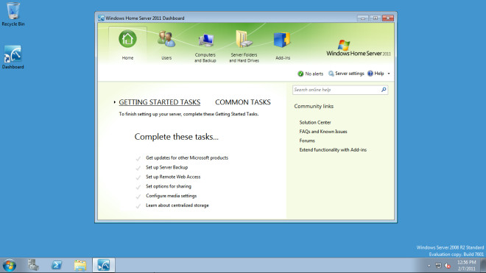Open Server Manager from the taskbar
Image resolution: width=486 pixels, height=273 pixels.
tap(33, 265)
